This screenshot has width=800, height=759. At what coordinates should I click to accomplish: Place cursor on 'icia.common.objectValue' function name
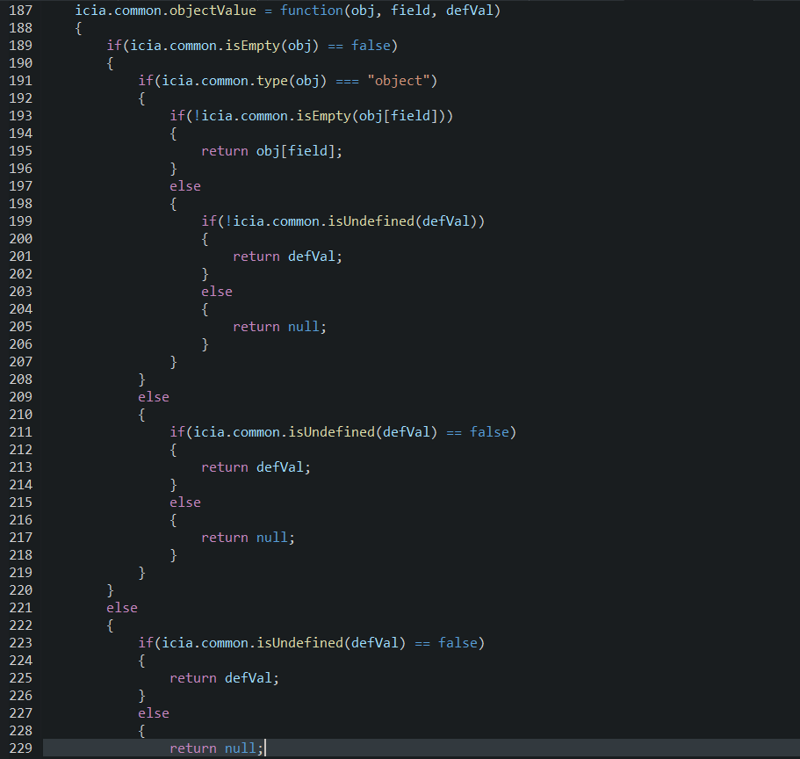[165, 11]
